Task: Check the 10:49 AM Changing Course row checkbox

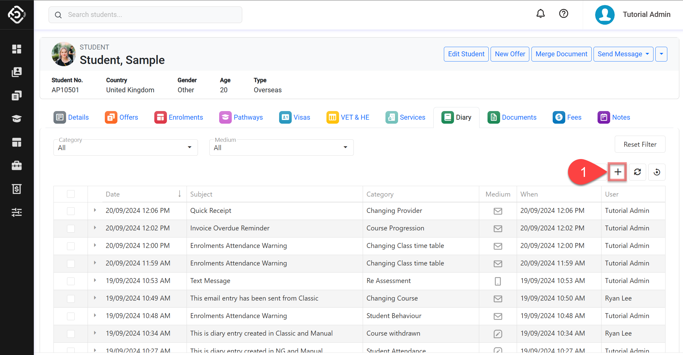Action: coord(71,299)
